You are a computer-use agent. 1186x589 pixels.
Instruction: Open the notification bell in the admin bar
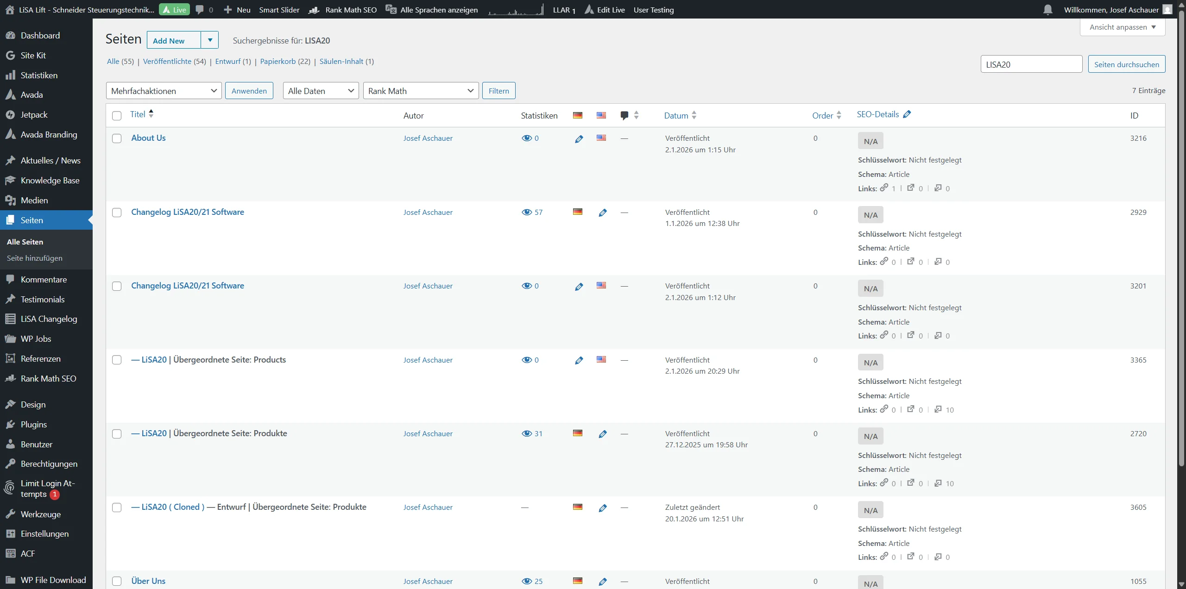[1047, 9]
